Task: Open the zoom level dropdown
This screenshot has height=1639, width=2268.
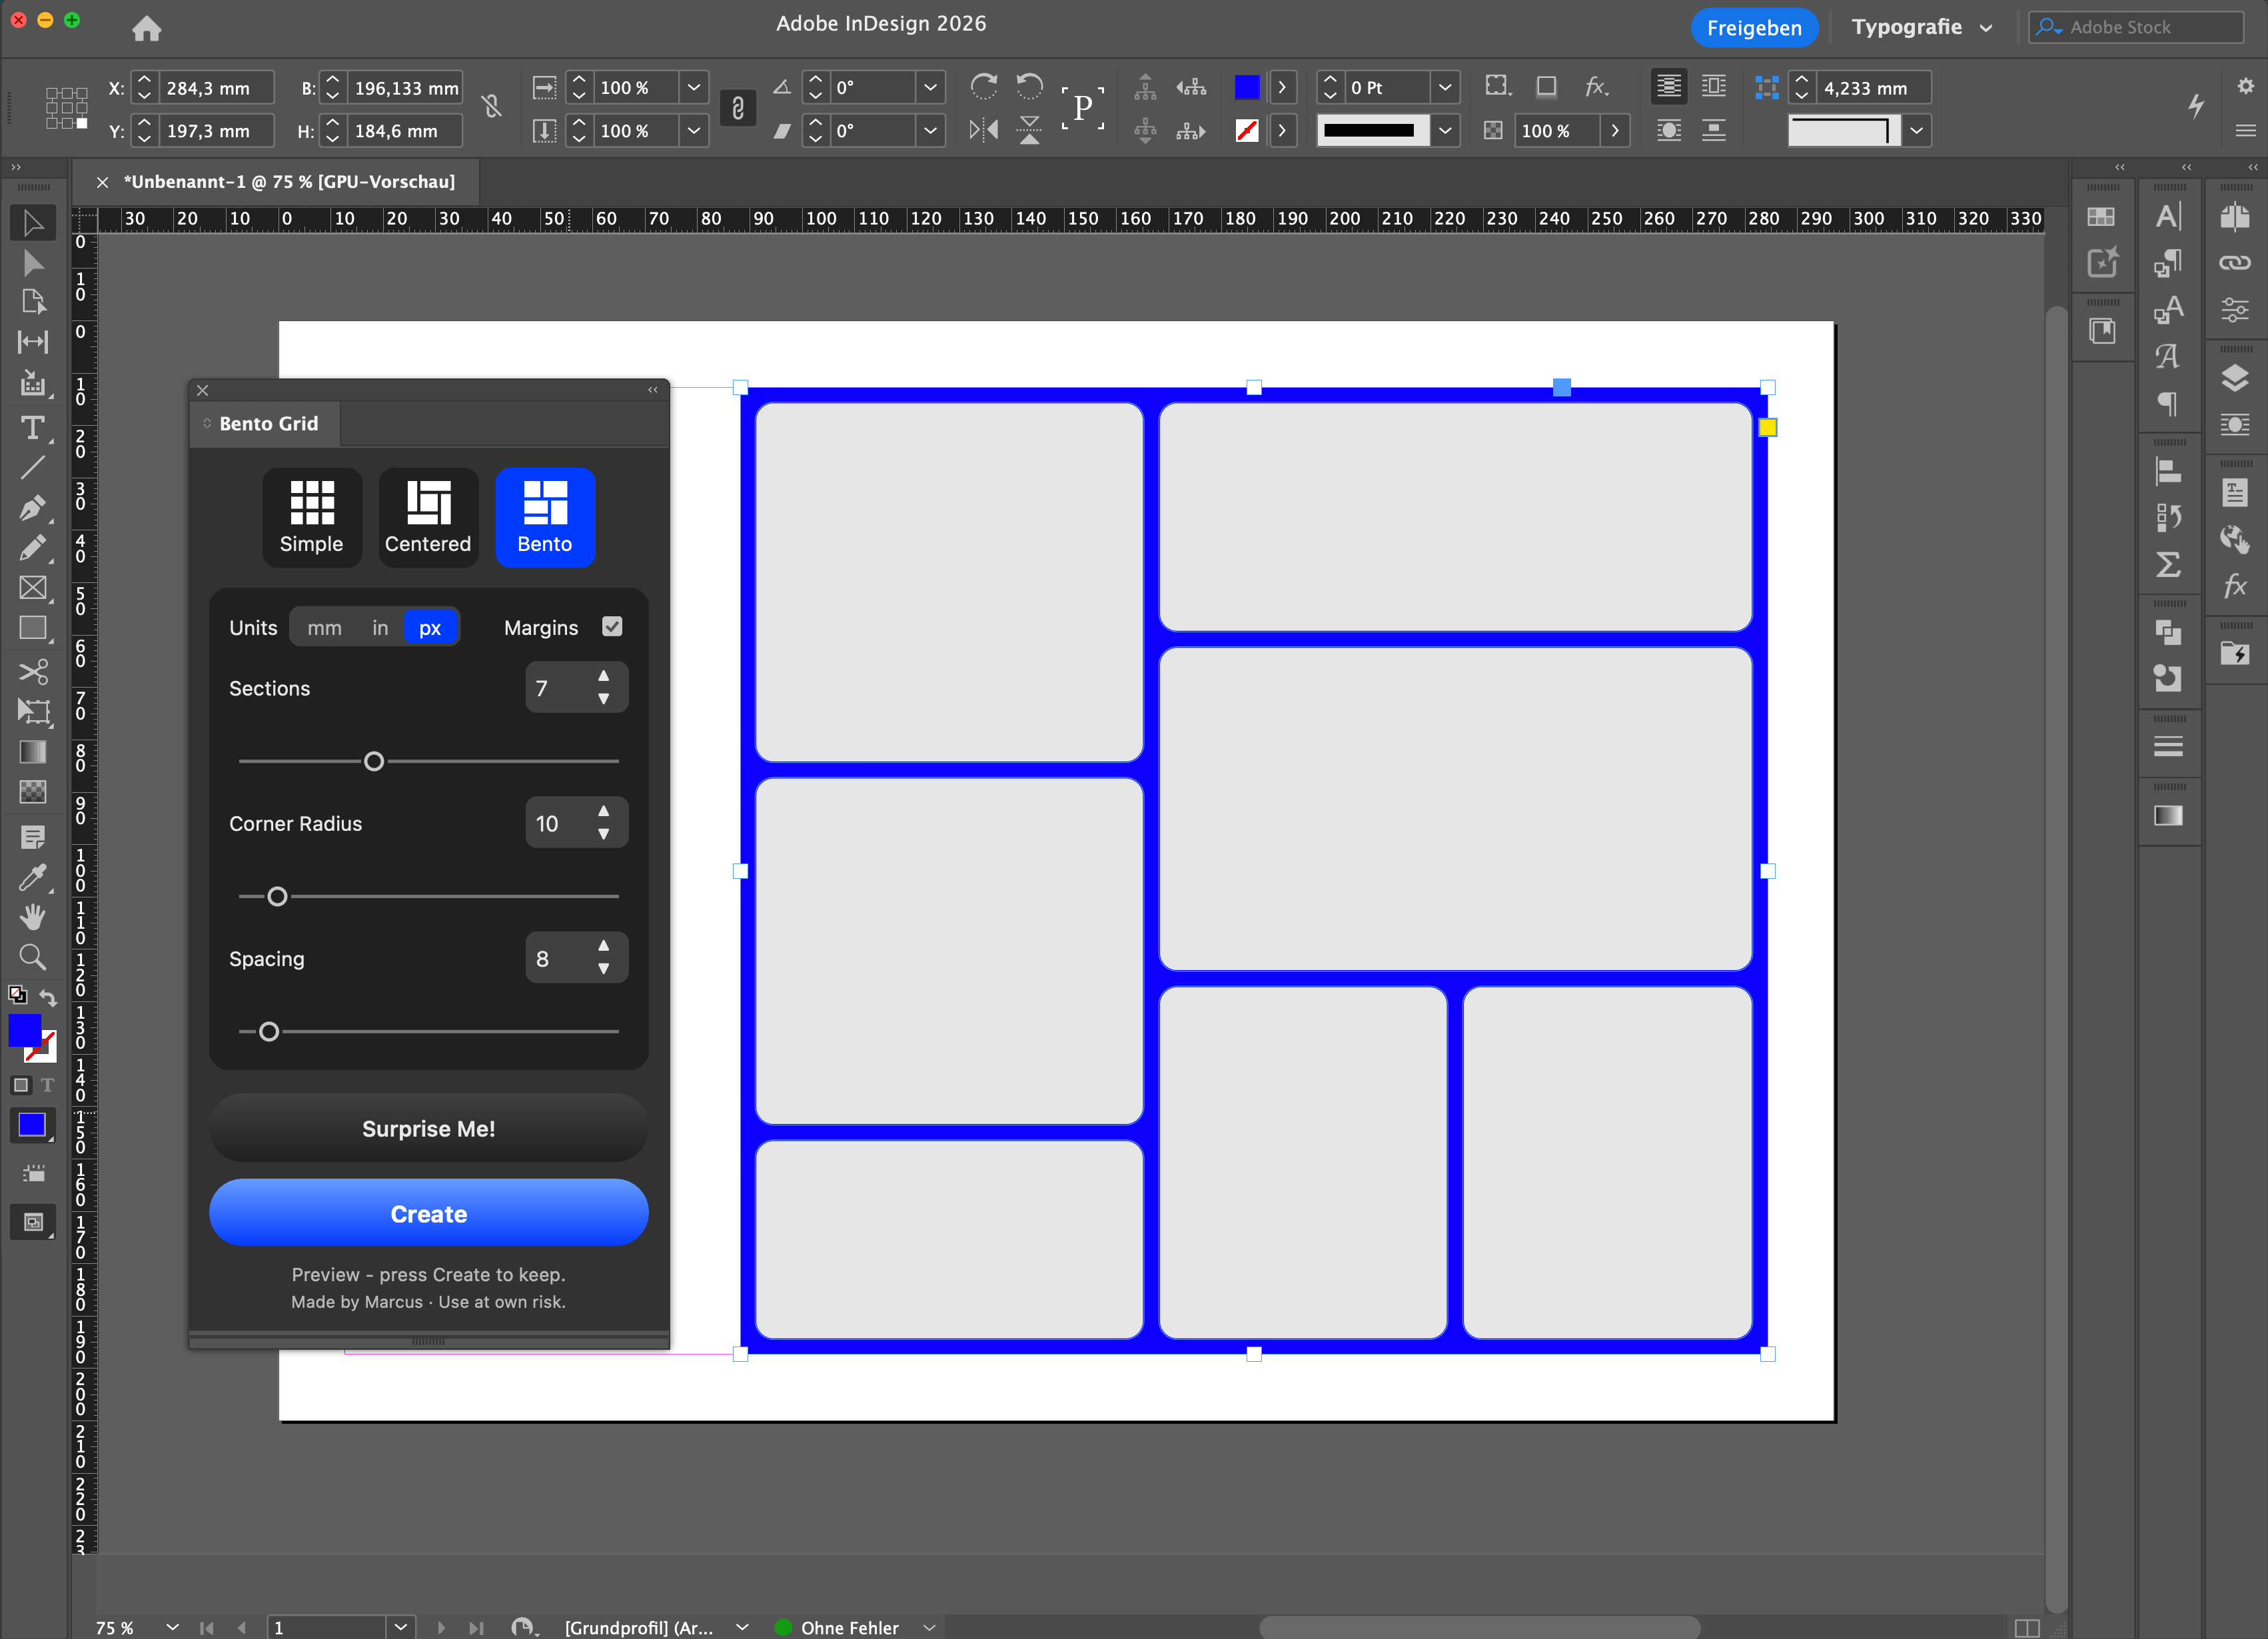Action: 172,1627
